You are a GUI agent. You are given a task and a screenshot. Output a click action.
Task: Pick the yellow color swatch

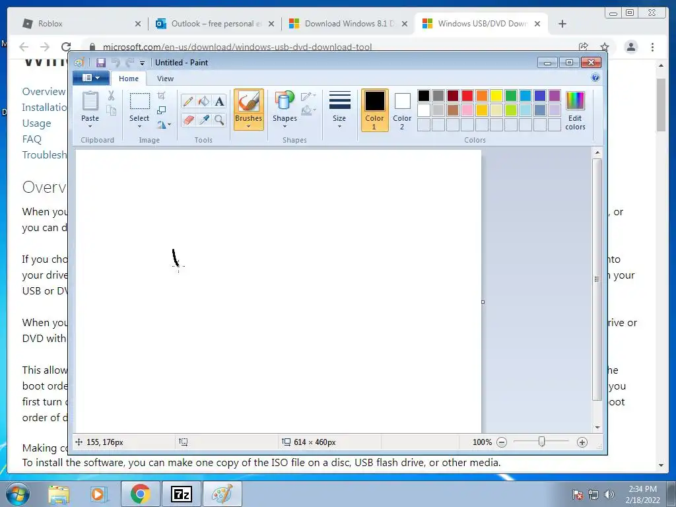pos(496,96)
